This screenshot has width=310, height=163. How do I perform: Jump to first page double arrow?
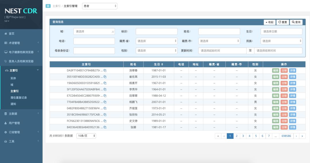pos(218,136)
